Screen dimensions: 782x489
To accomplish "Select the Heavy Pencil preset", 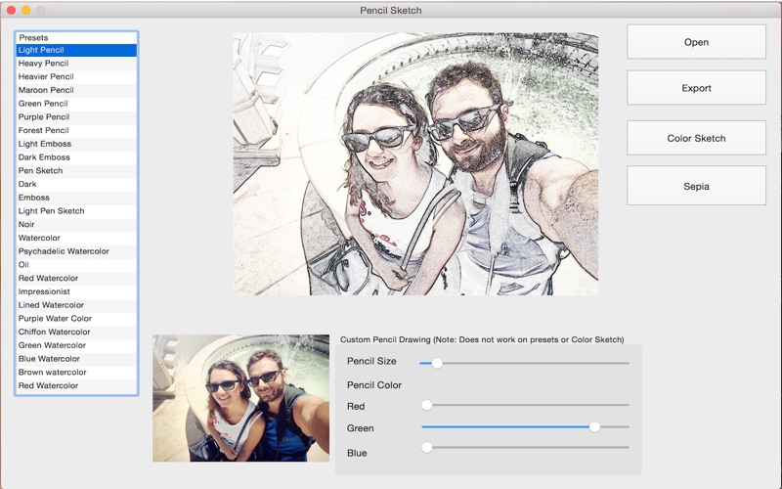I will click(44, 64).
